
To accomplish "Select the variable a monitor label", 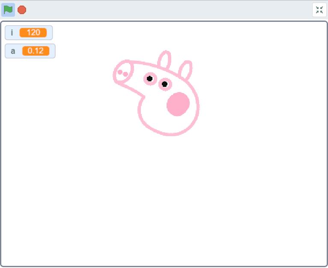I will (x=13, y=51).
